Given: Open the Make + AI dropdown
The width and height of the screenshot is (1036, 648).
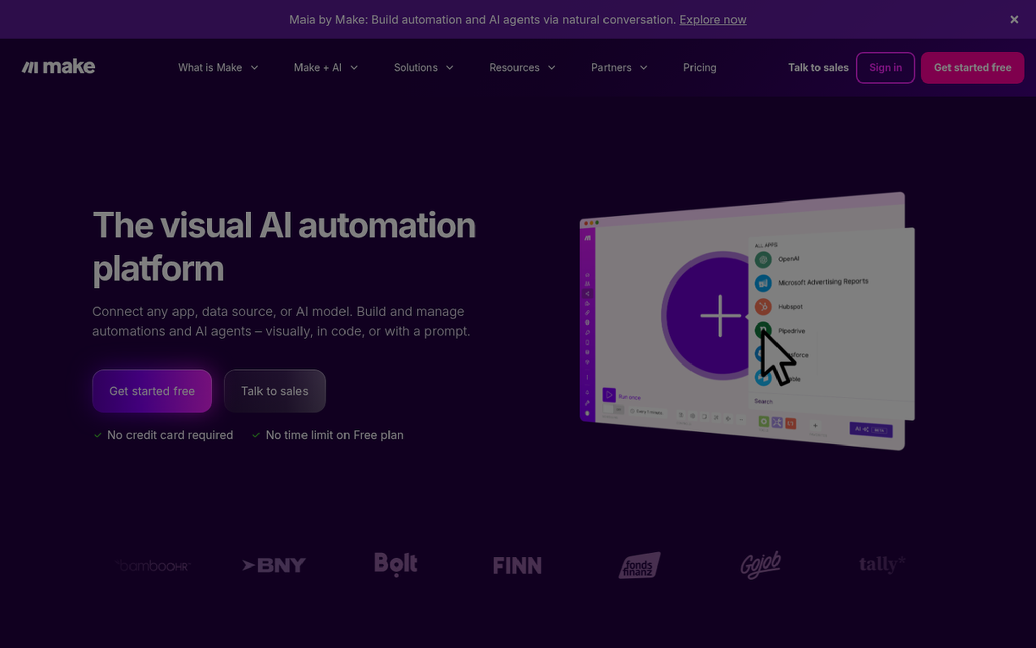Looking at the screenshot, I should click(x=326, y=67).
